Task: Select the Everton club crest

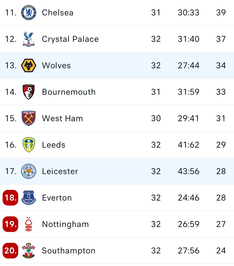Action: [29, 198]
